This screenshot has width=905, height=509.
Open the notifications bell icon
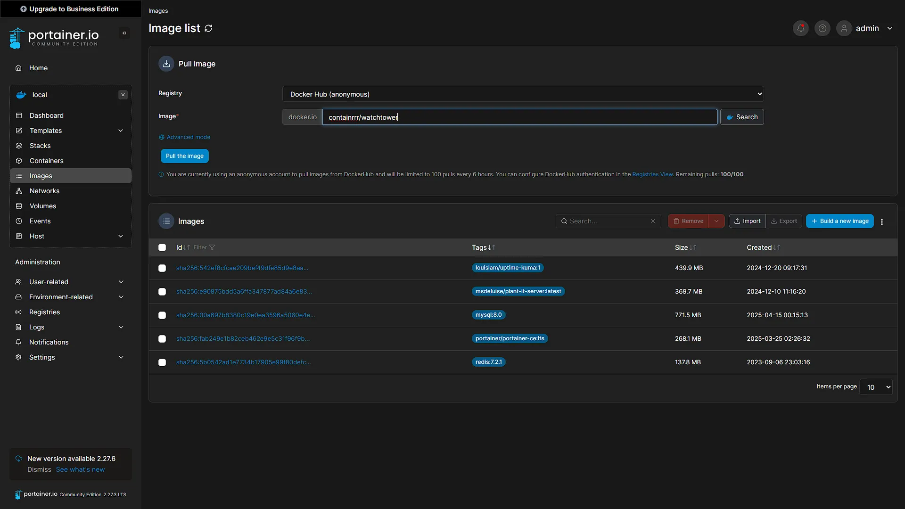(801, 28)
